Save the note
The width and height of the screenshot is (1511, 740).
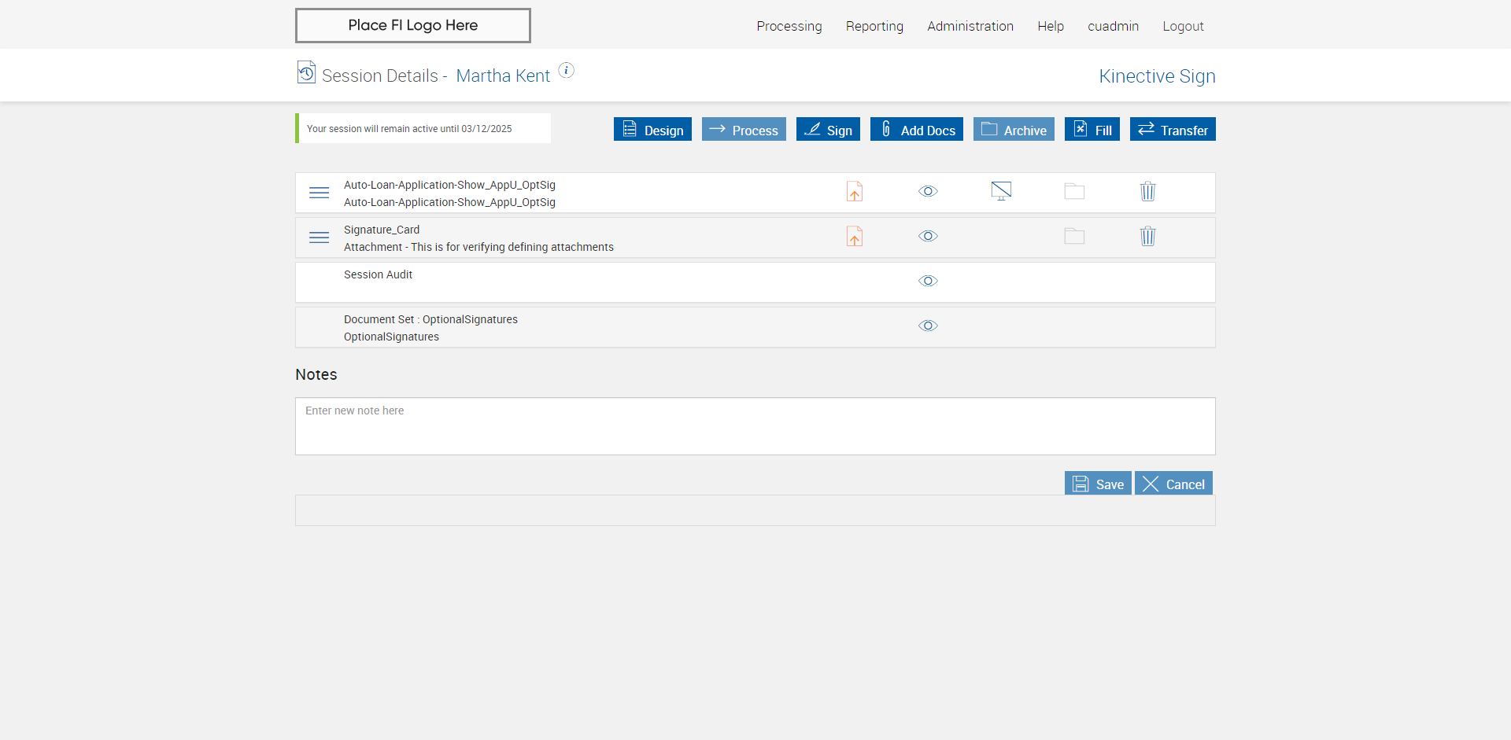[x=1098, y=483]
